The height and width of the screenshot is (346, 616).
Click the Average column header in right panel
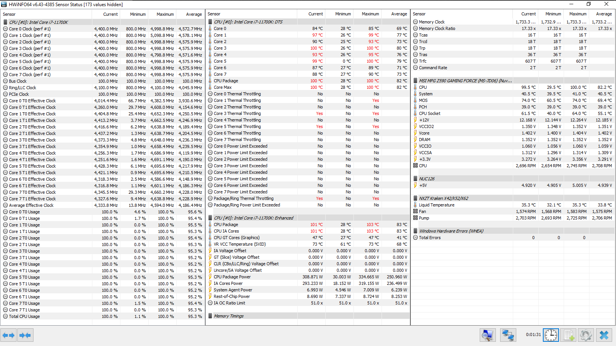[602, 14]
